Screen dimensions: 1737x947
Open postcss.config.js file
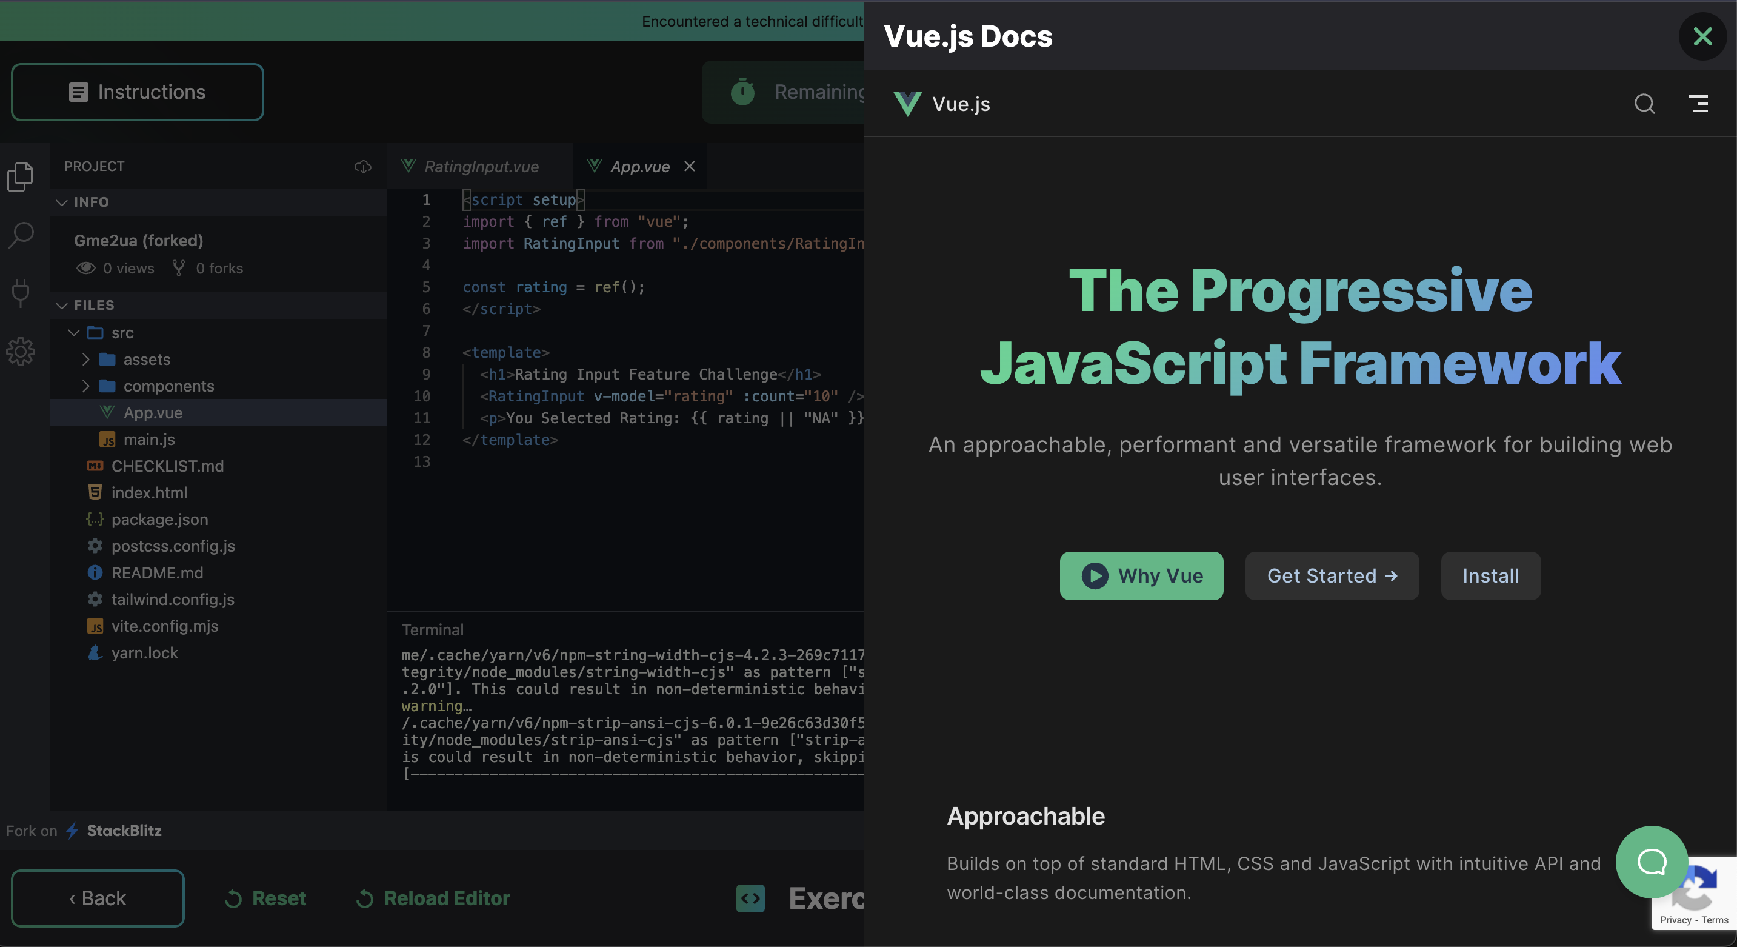pos(218,546)
